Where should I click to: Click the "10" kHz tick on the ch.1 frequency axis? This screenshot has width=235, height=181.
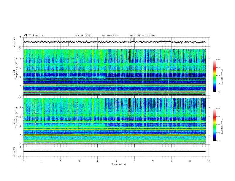tap(20, 49)
